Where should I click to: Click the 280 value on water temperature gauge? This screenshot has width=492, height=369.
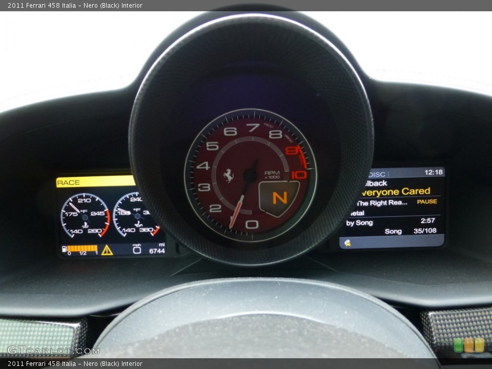[x=95, y=231]
